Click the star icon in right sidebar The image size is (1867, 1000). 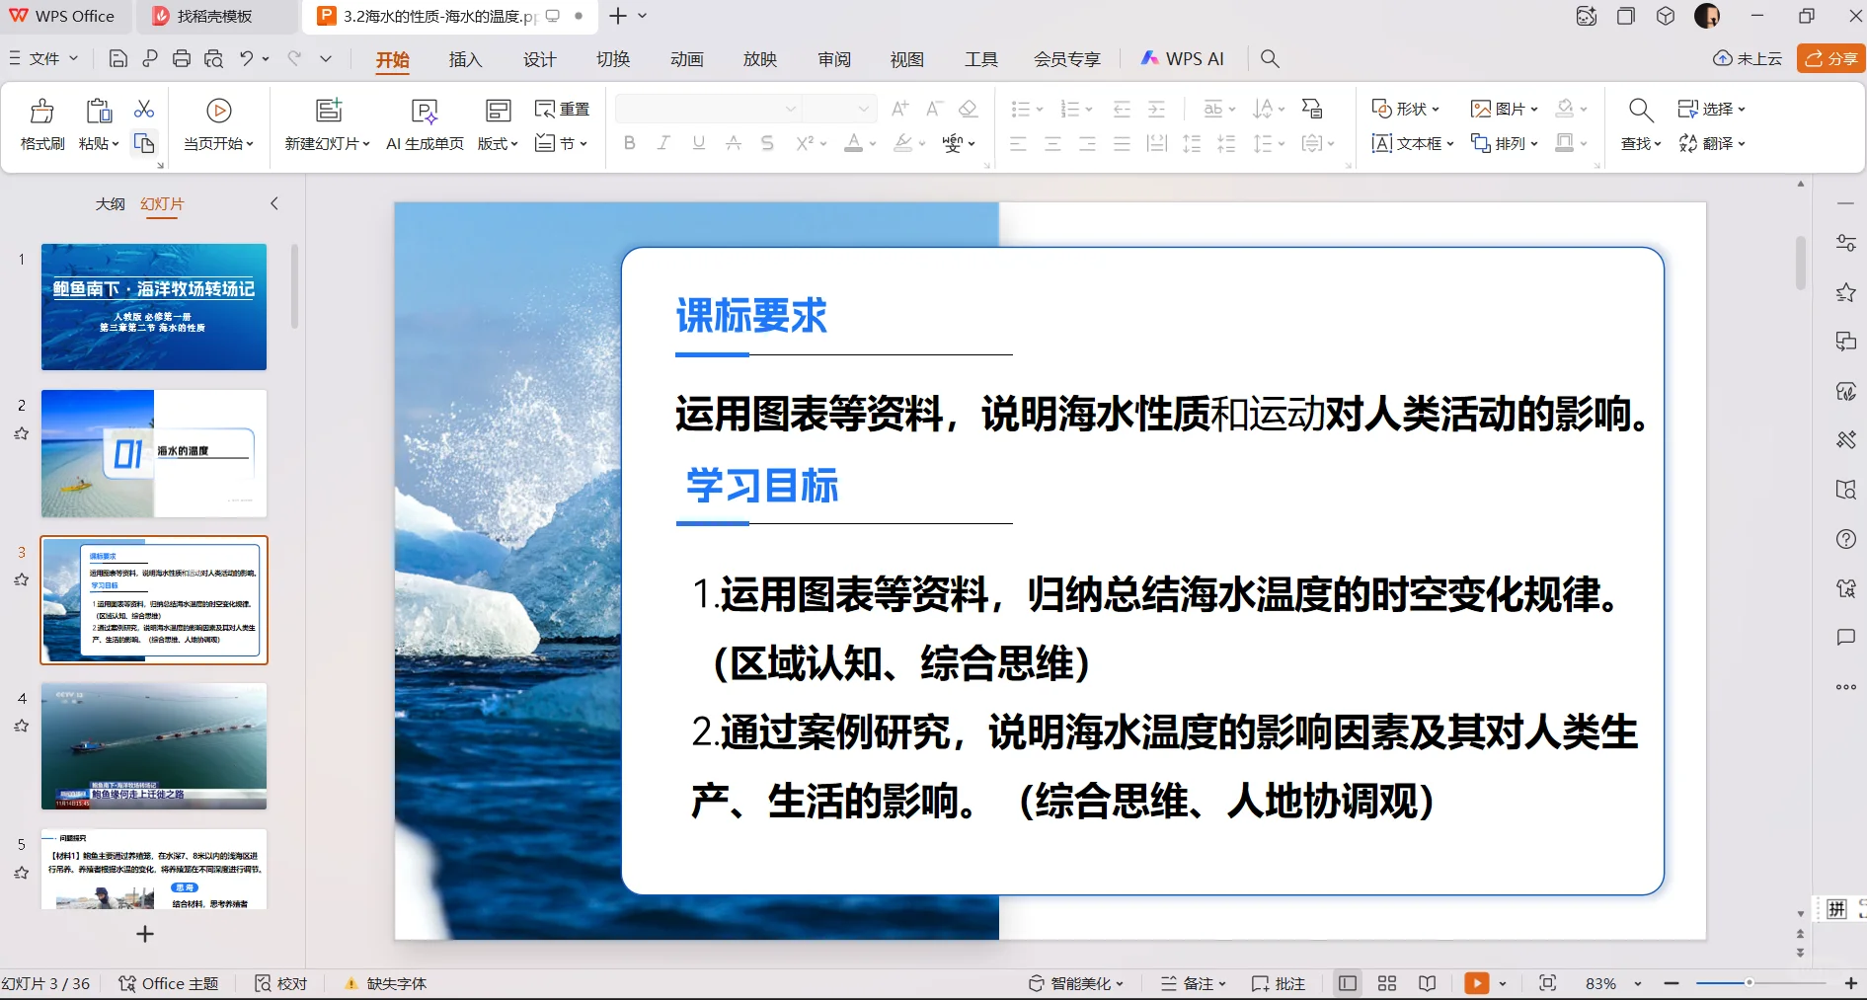[1846, 292]
